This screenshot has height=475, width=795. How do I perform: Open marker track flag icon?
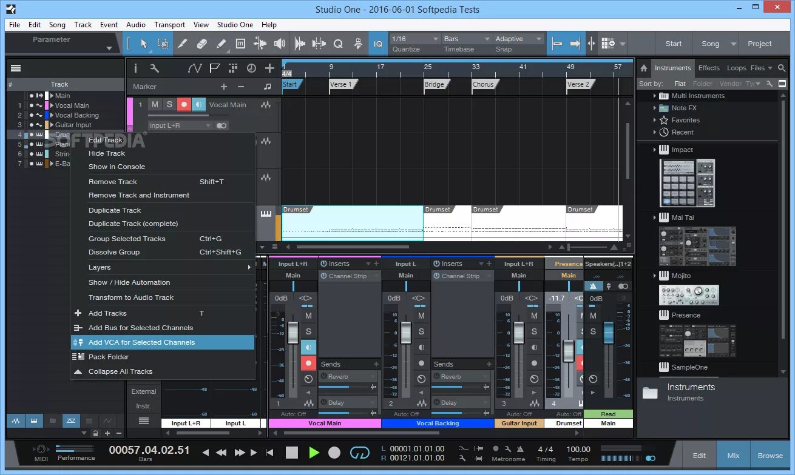[214, 68]
